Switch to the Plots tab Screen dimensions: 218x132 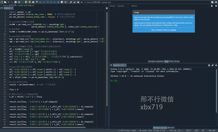[x=172, y=61]
